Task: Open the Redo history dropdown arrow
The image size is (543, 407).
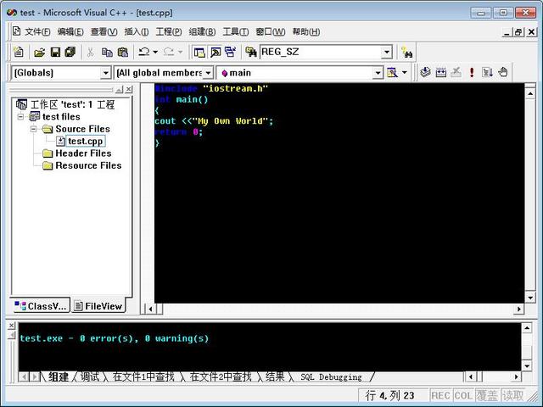Action: coord(180,53)
